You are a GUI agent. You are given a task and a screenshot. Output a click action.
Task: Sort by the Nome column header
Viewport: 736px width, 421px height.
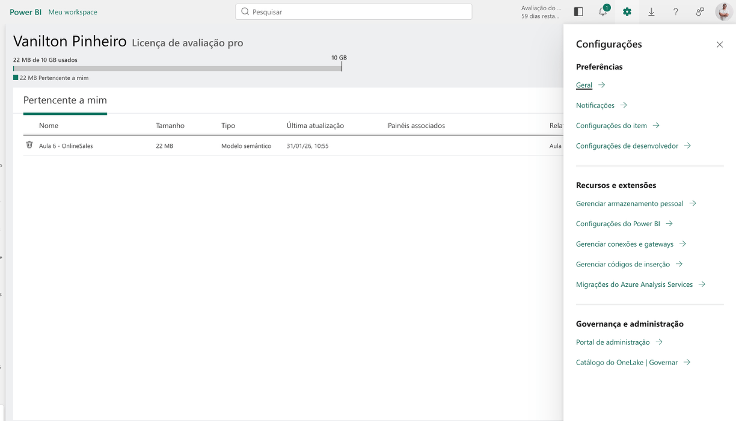coord(49,126)
